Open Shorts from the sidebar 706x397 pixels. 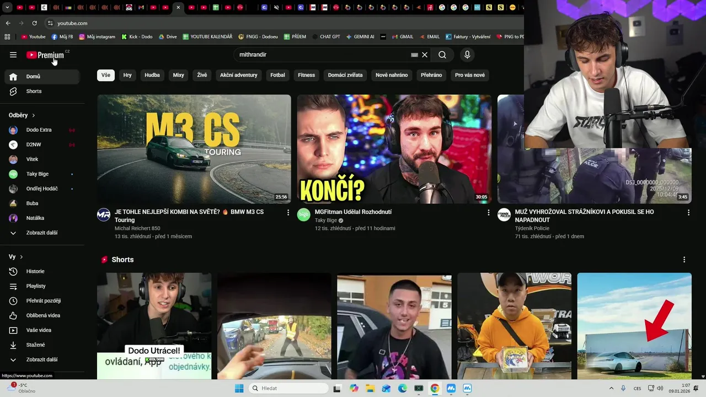[42, 91]
